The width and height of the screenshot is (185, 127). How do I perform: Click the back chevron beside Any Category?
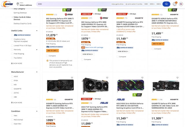[12, 9]
